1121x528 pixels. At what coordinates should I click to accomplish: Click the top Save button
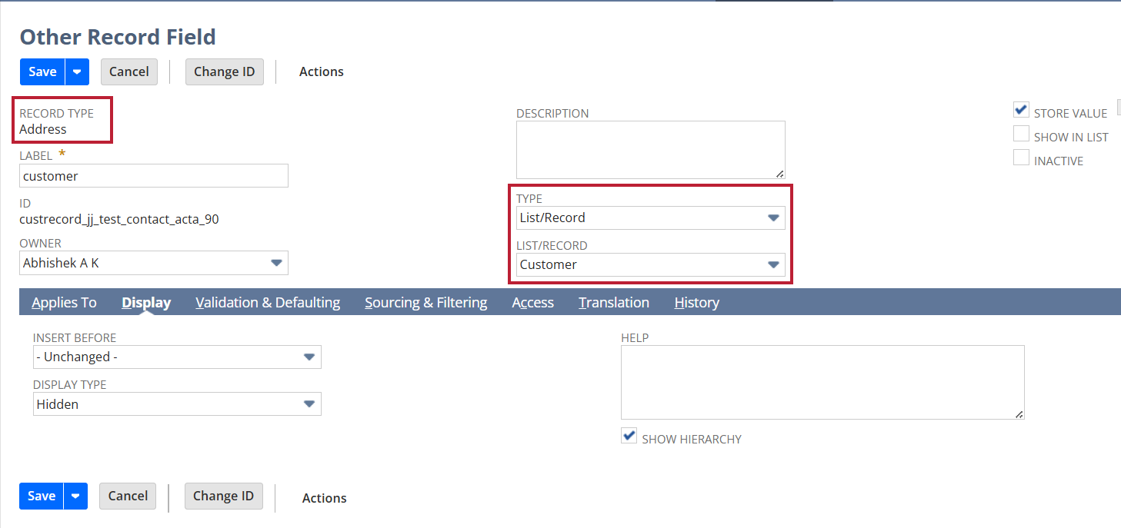point(42,71)
